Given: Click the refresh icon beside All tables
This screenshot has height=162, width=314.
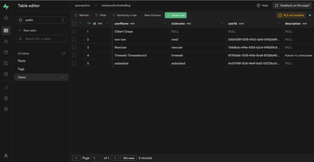Looking at the screenshot, I should [63, 54].
